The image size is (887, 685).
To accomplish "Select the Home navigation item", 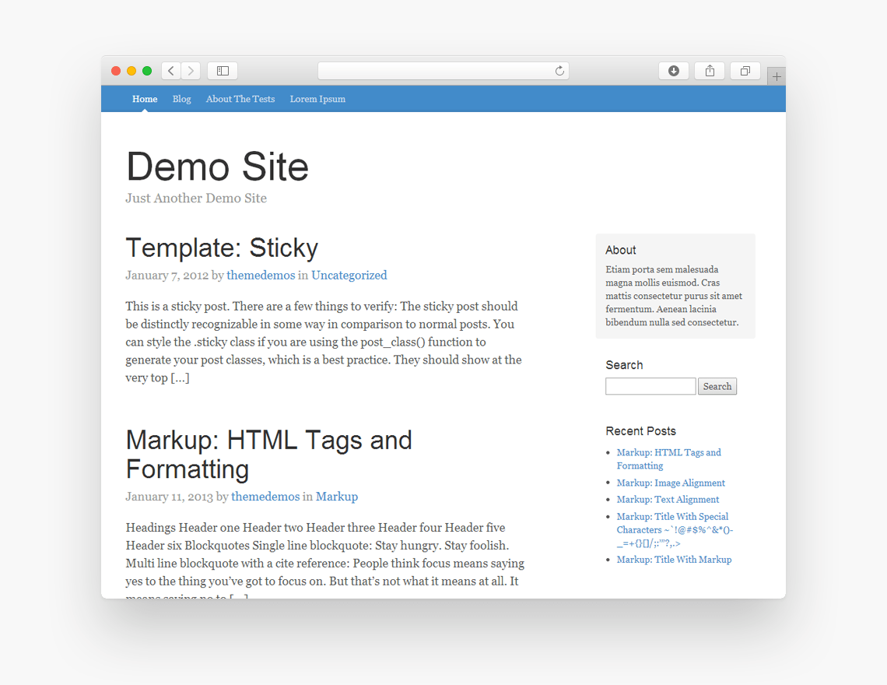I will tap(145, 99).
